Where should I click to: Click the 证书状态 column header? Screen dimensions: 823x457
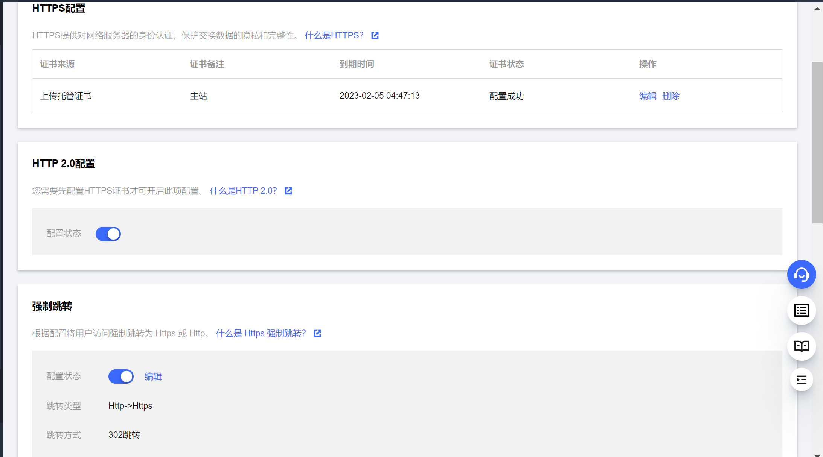click(506, 64)
